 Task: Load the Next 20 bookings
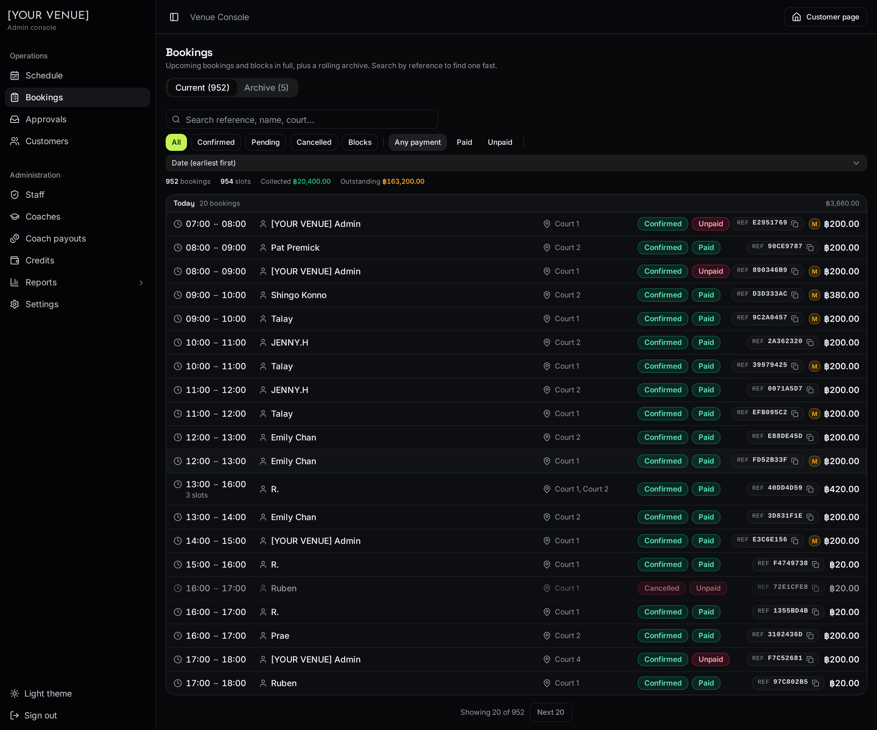(x=551, y=712)
